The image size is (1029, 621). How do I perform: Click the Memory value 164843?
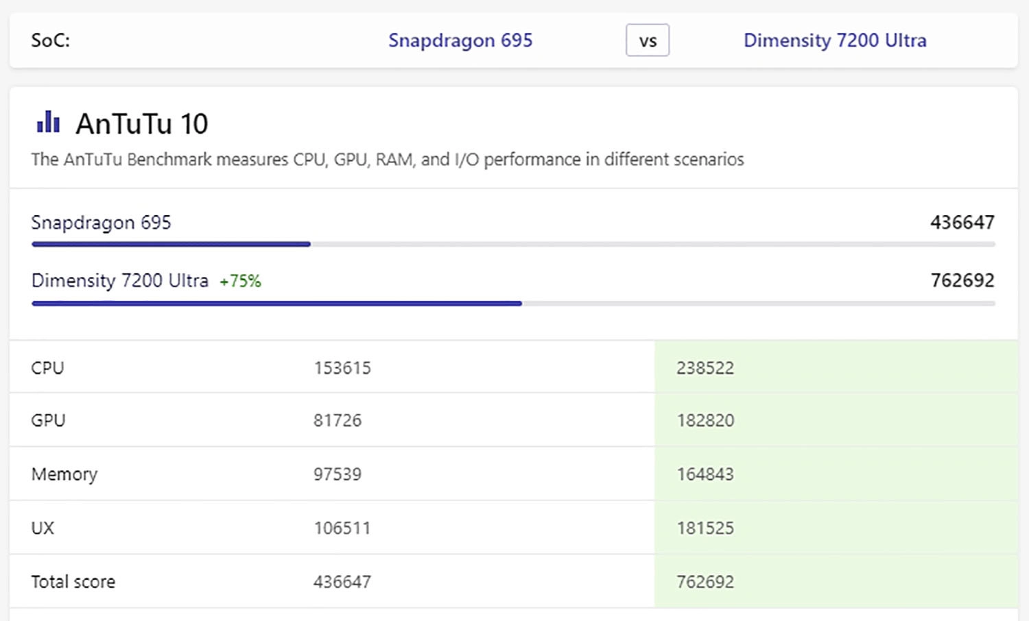(x=705, y=474)
